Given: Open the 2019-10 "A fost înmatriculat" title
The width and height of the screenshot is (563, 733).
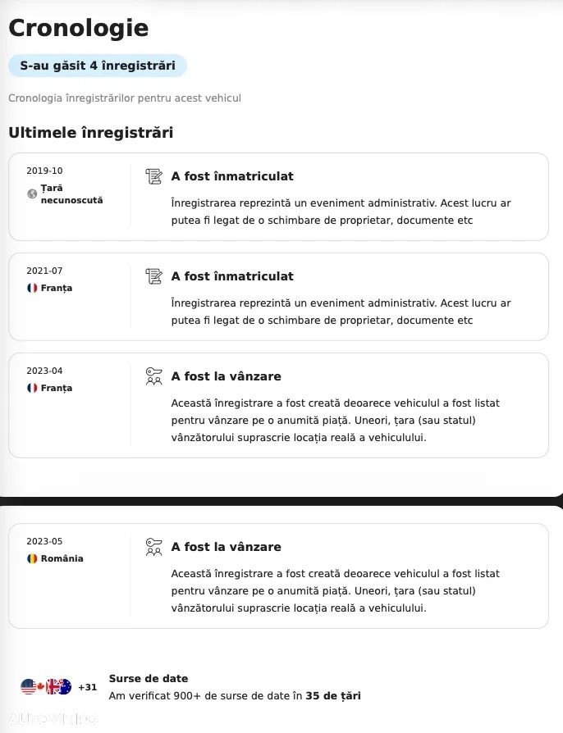Looking at the screenshot, I should pyautogui.click(x=232, y=176).
